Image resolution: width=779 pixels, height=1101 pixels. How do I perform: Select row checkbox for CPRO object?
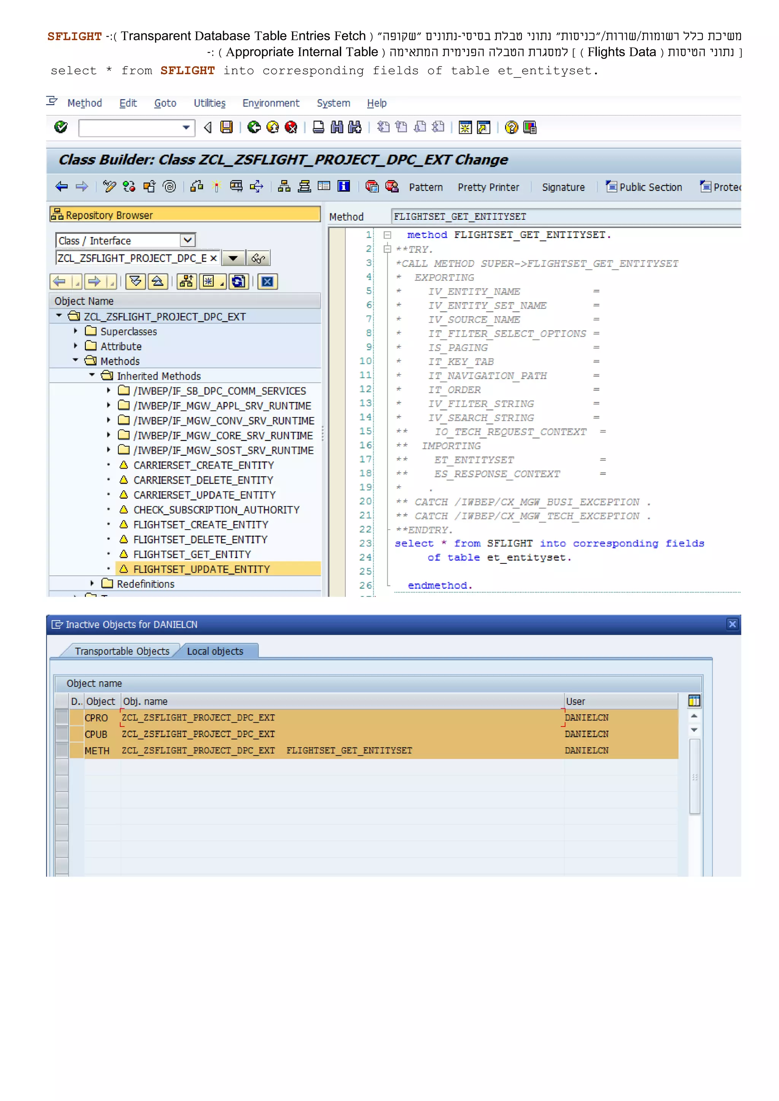coord(62,717)
